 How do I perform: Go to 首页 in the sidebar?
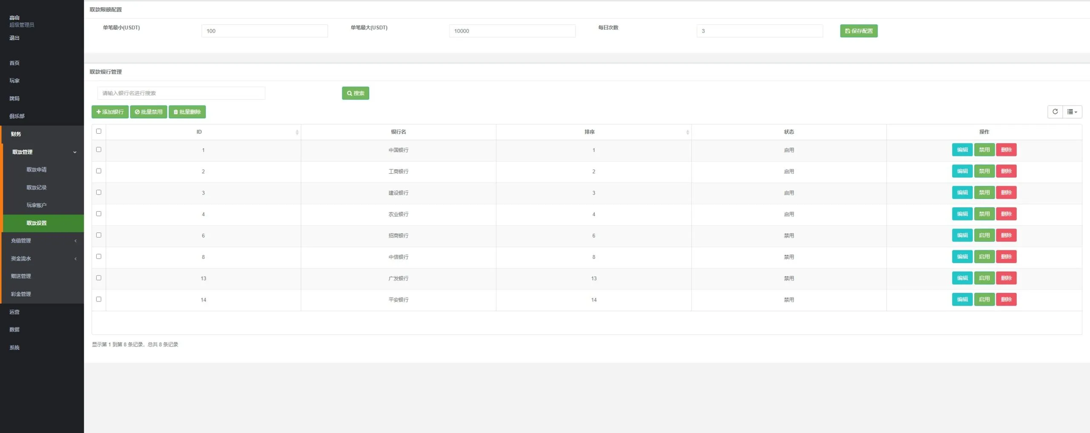[14, 63]
